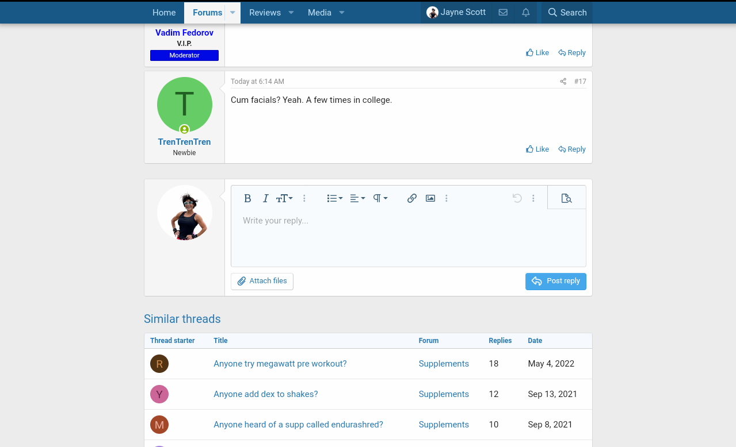This screenshot has height=447, width=736.
Task: Click the share icon on post #17
Action: (563, 82)
